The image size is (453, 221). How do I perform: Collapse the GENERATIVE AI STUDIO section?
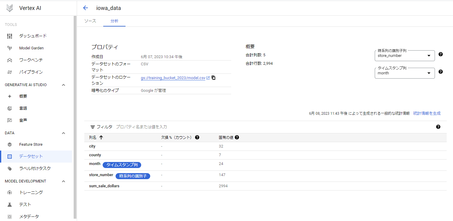pyautogui.click(x=64, y=85)
